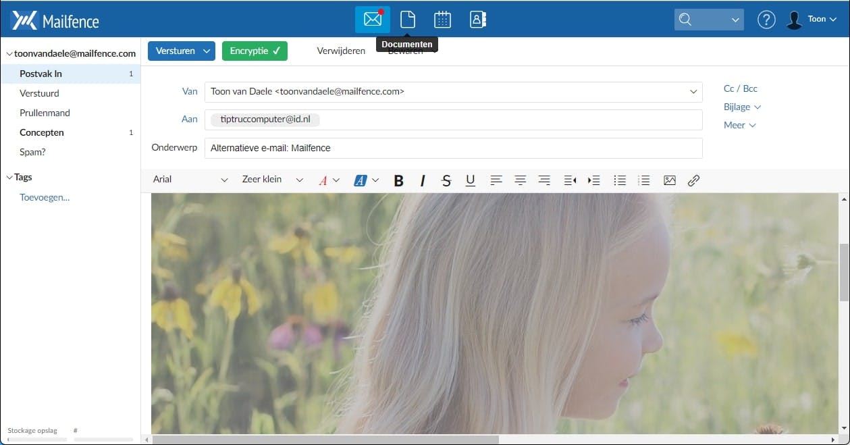The image size is (850, 445).
Task: Open the Contacts address book icon
Action: 478,19
